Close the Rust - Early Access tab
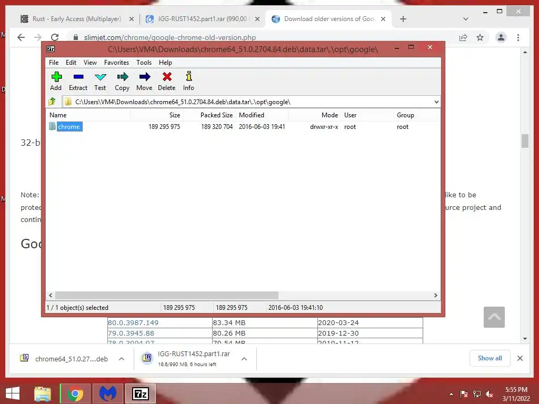 click(x=131, y=19)
